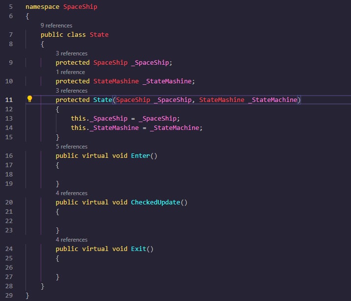The width and height of the screenshot is (351, 301).
Task: Click the yellow lightbulb quick-fix icon
Action: (x=29, y=99)
